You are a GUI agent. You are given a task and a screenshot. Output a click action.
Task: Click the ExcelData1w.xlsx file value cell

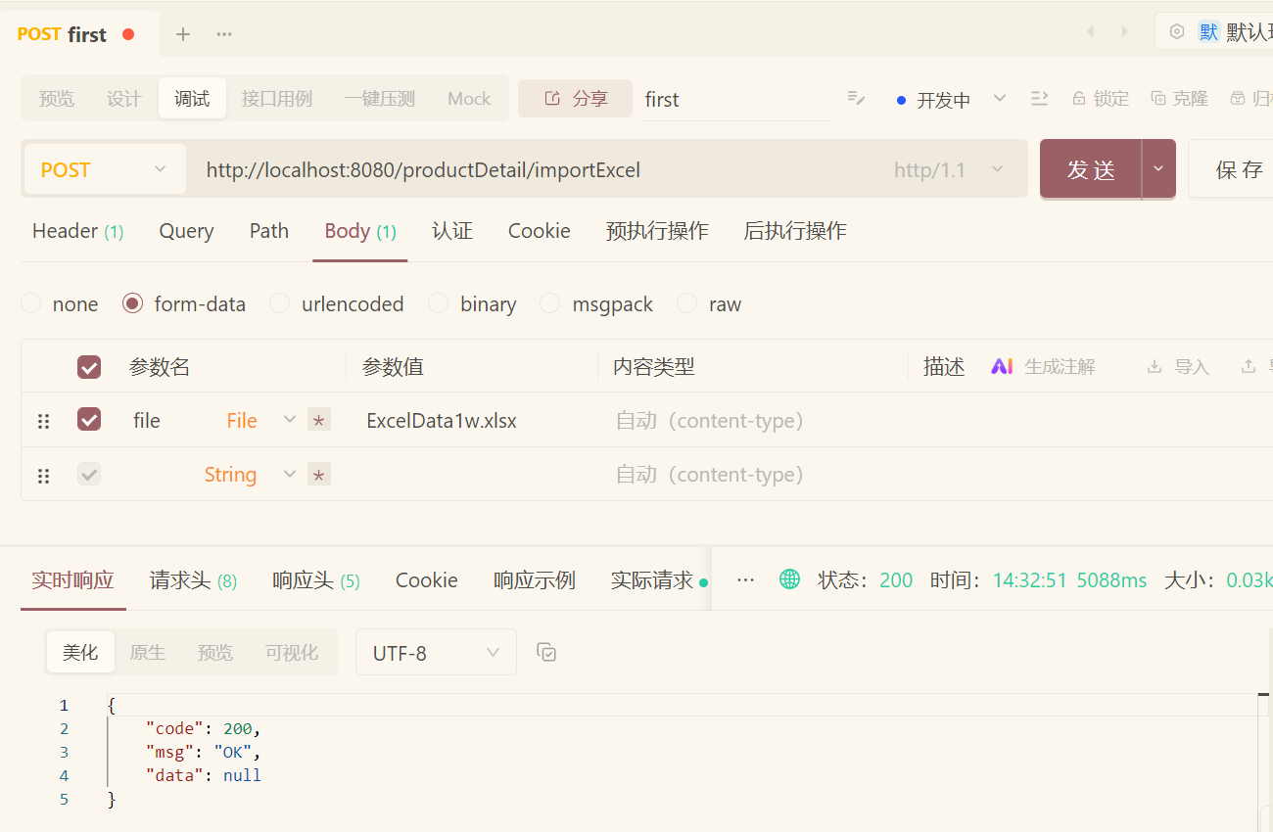[472, 420]
